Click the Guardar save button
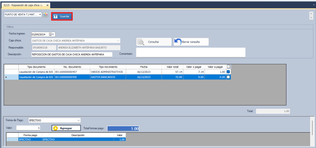Screen dimensions: 316x148 click(x=62, y=17)
